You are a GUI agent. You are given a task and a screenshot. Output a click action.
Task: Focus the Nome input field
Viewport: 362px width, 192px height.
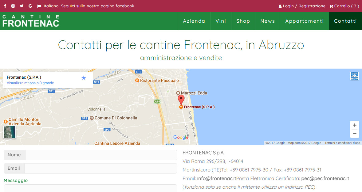tap(101, 155)
